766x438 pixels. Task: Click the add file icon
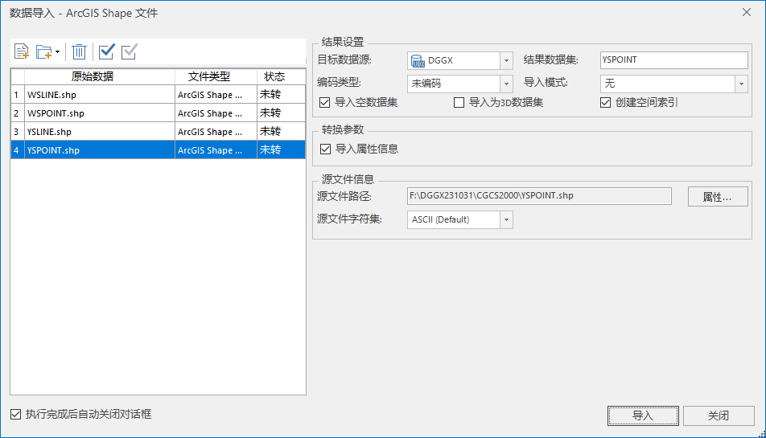(x=22, y=52)
